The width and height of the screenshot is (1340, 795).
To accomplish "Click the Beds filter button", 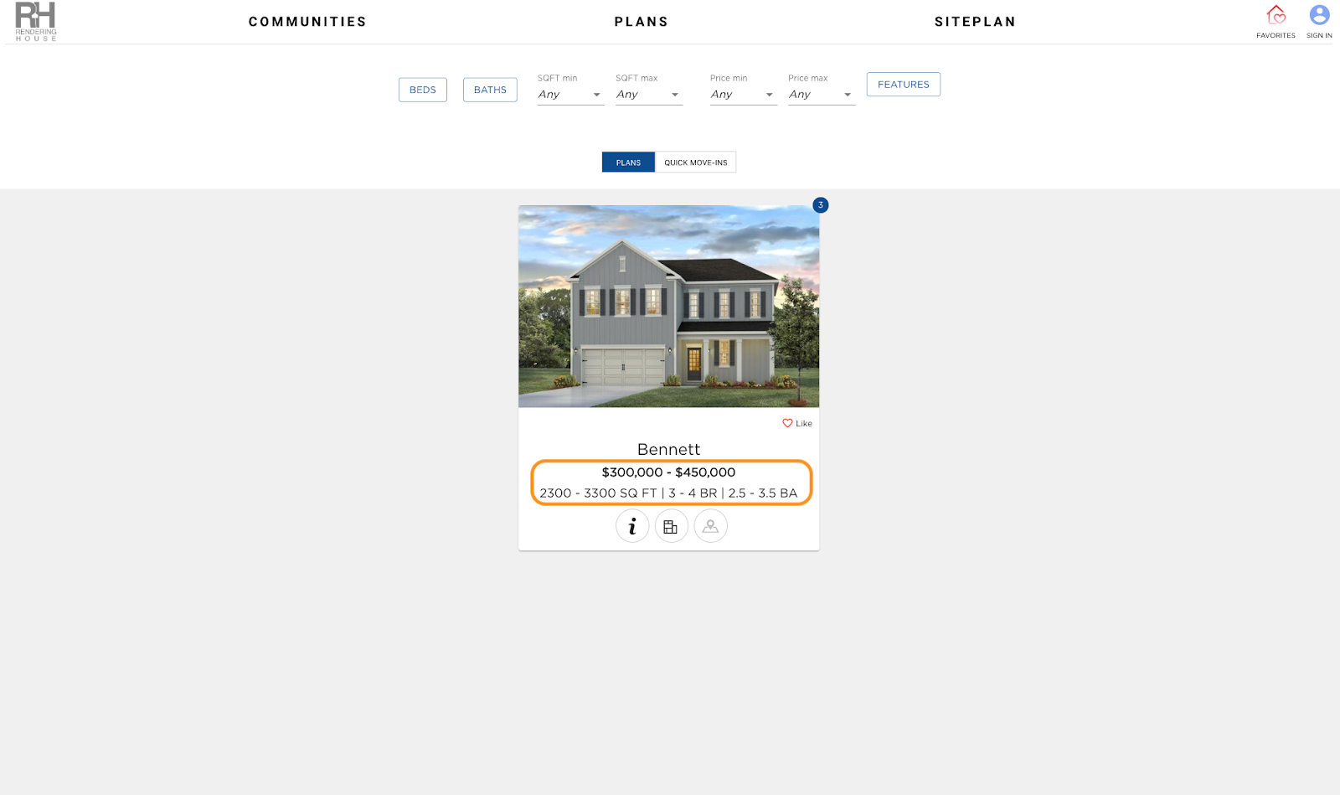I will [423, 90].
